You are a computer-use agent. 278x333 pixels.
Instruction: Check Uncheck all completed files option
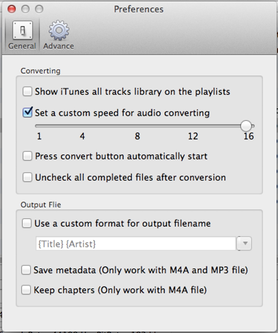27,177
